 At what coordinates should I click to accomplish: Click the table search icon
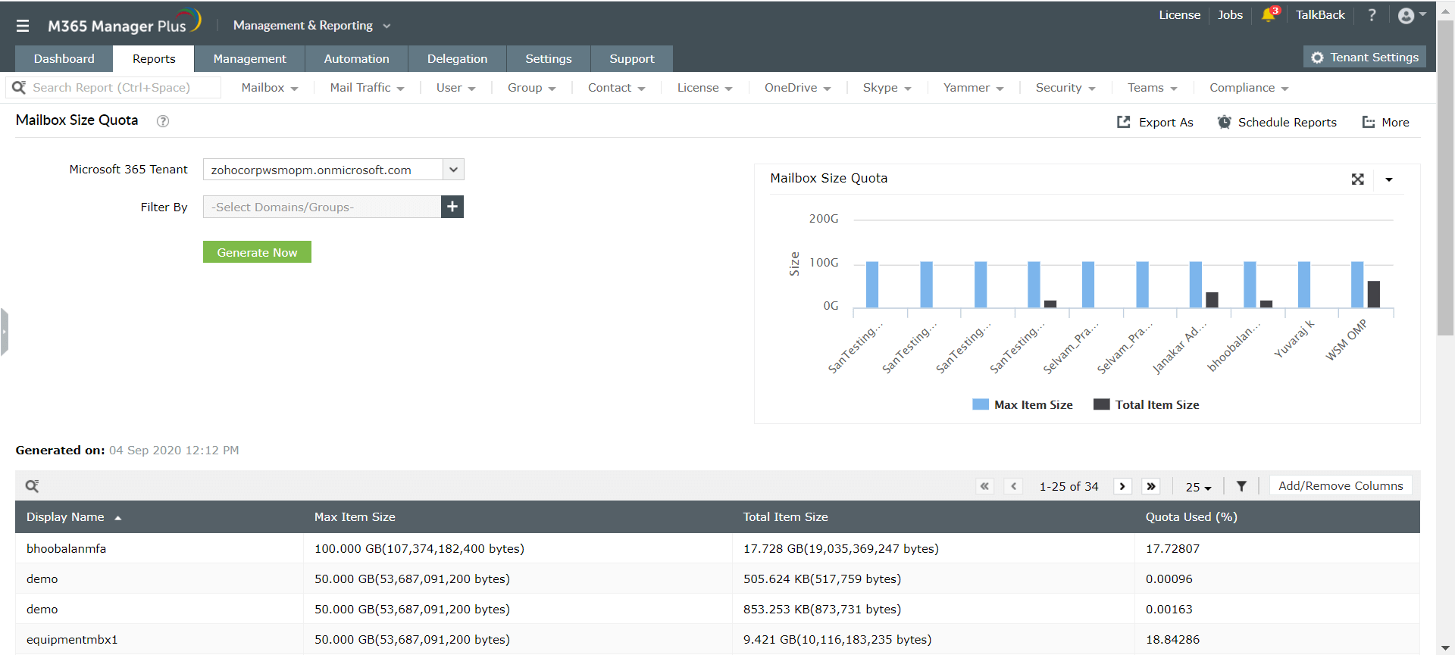click(x=32, y=486)
